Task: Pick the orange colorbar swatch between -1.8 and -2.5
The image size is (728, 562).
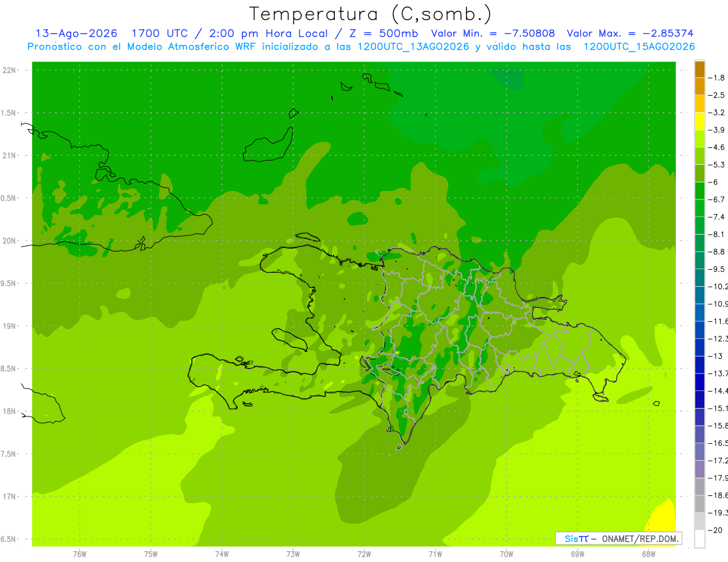Action: click(699, 87)
